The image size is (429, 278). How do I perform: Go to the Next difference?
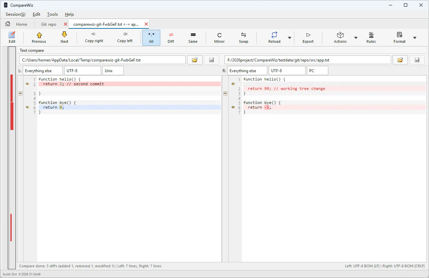click(x=65, y=37)
